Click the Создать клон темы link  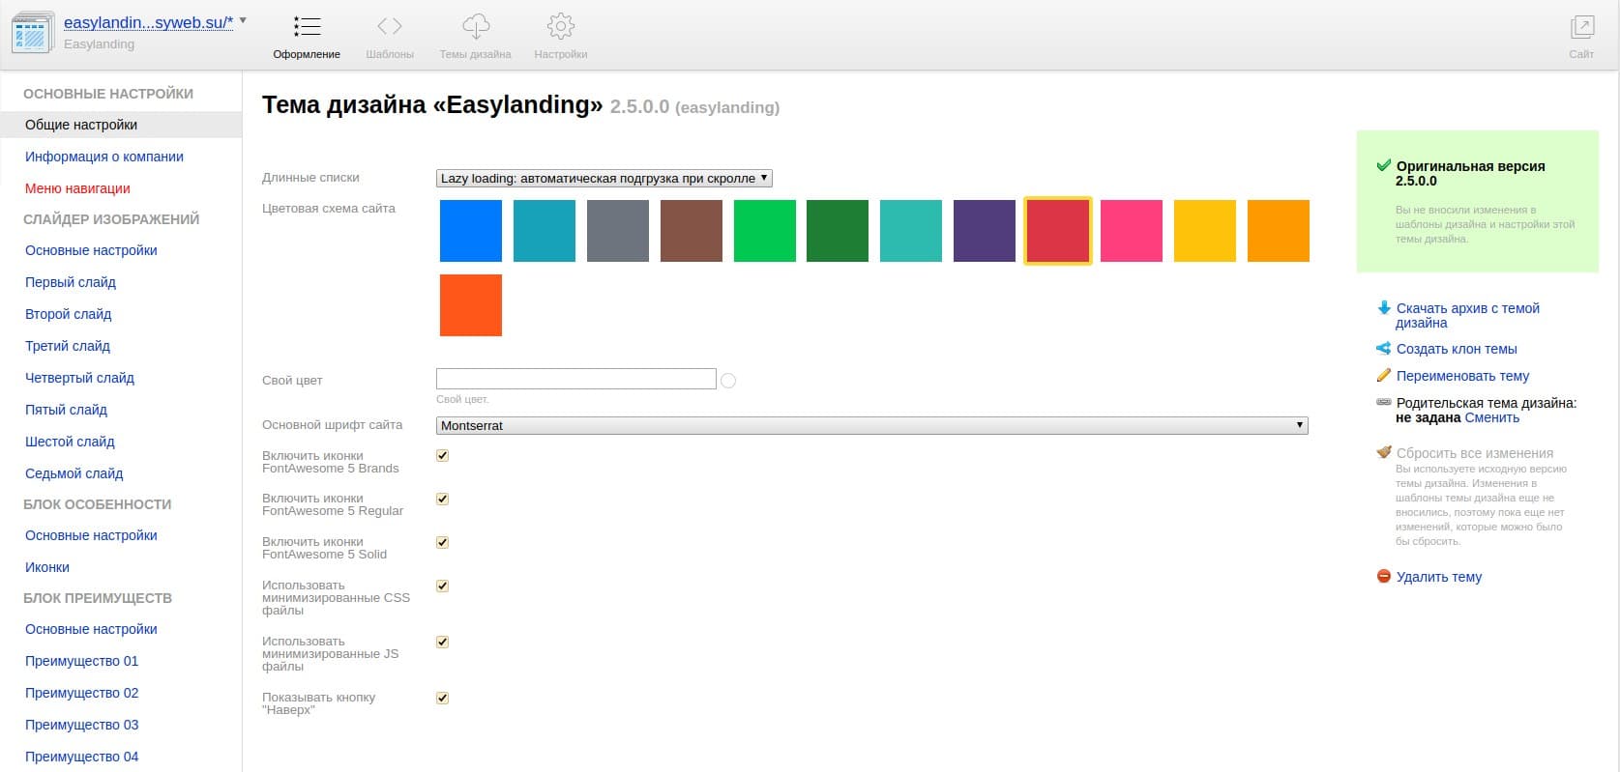[x=1457, y=349]
